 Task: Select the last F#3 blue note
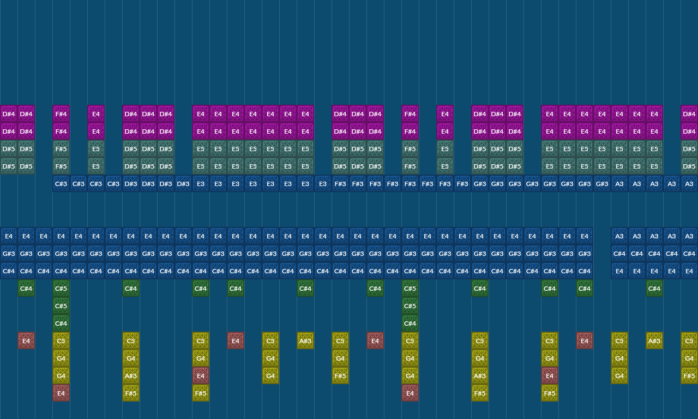(462, 184)
